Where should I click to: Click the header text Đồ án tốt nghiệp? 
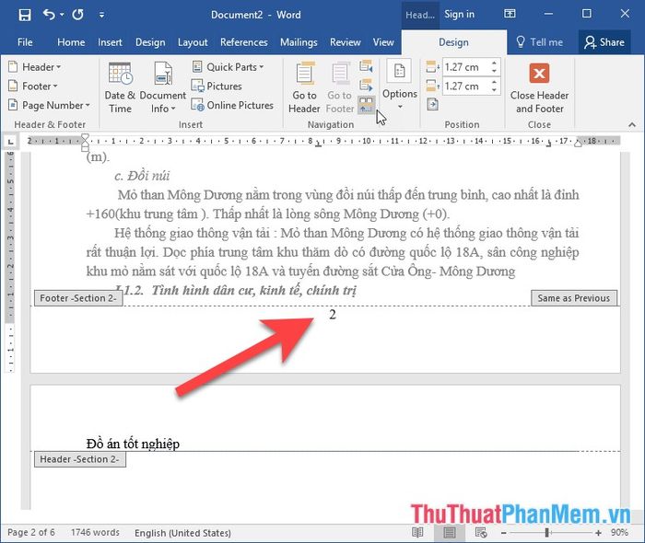tap(133, 444)
